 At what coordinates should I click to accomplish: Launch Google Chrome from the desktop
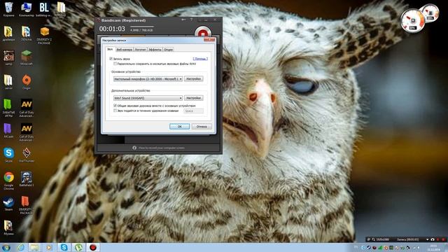point(8,181)
